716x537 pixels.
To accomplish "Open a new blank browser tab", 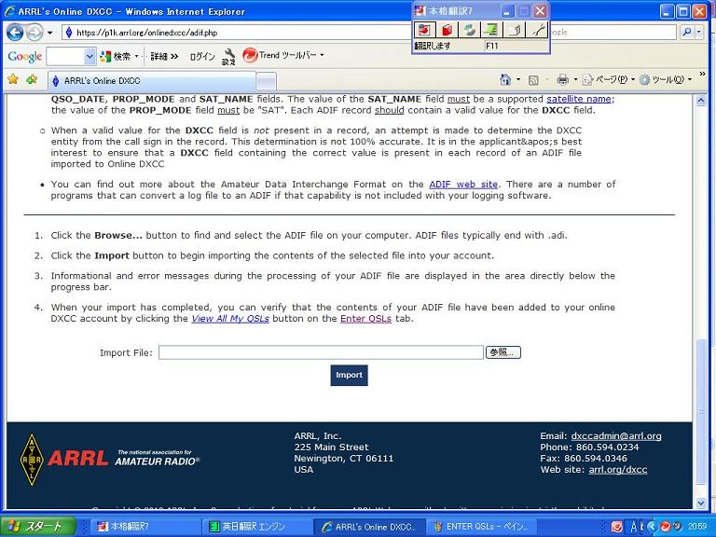I will point(266,81).
